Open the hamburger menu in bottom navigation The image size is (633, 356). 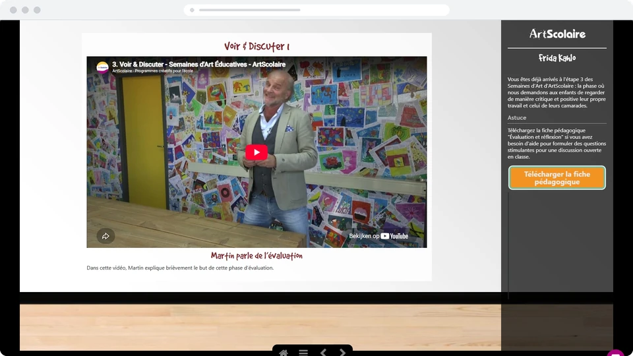click(x=303, y=352)
